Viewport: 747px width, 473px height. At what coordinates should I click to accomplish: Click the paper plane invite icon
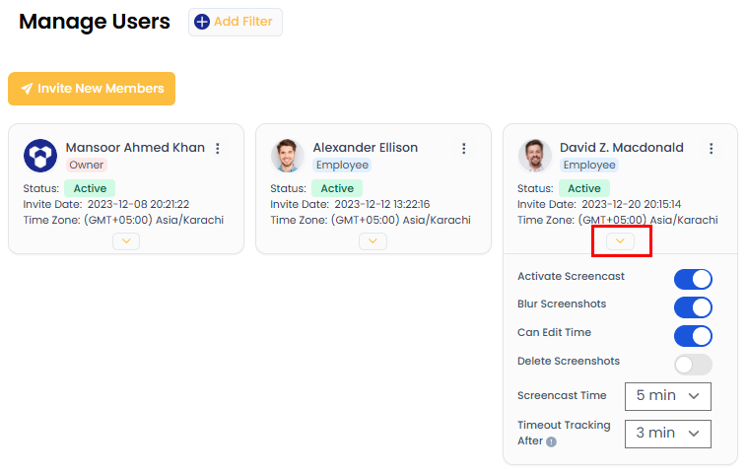27,89
